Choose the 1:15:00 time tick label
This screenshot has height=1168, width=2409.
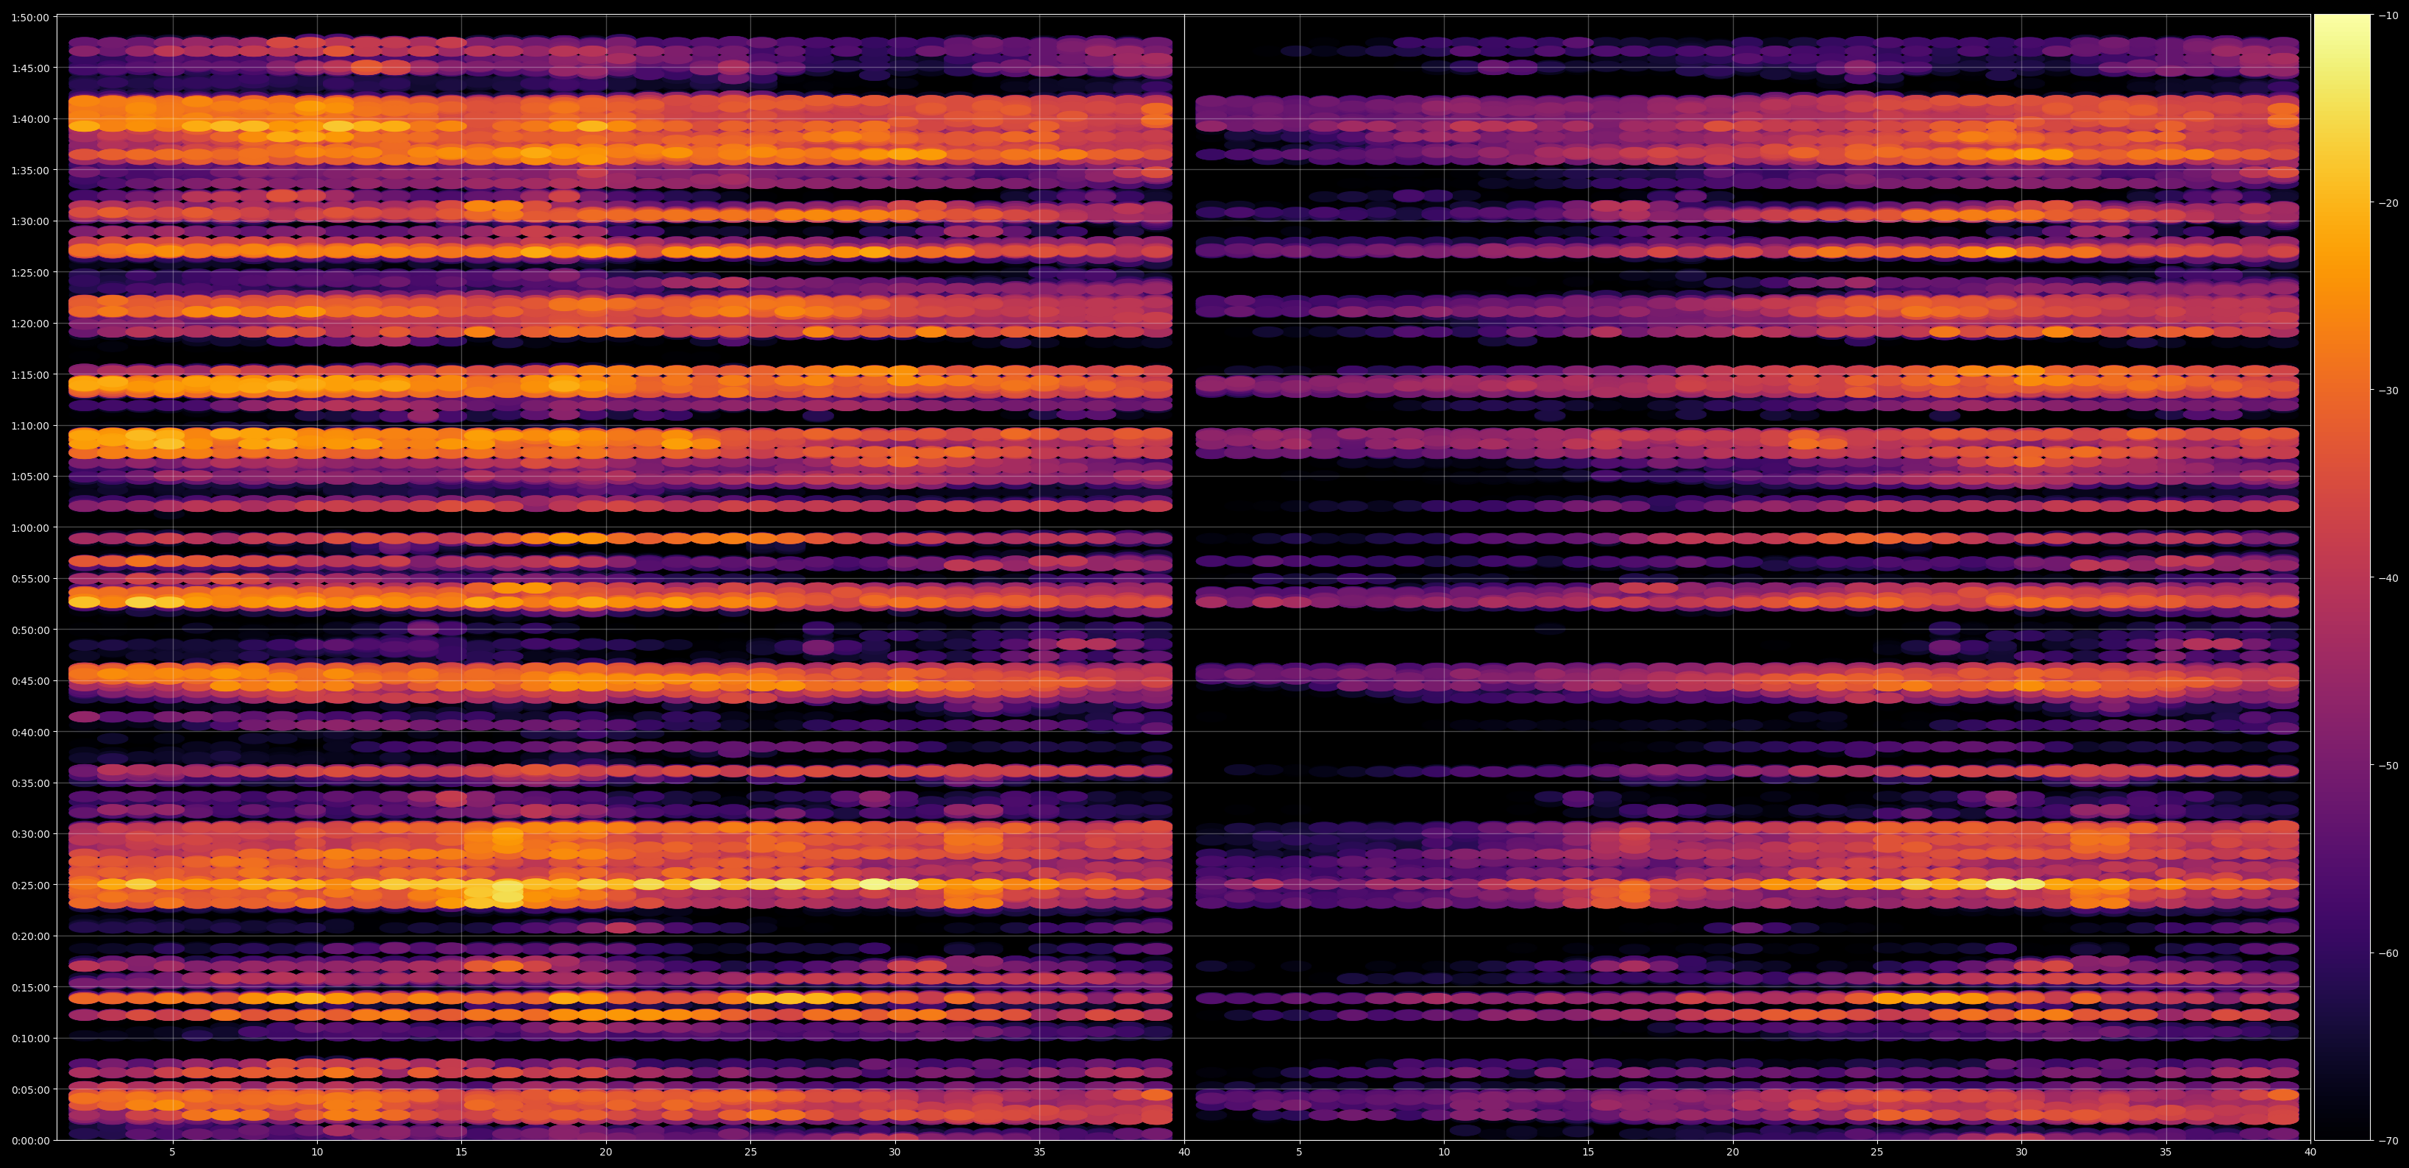tap(31, 374)
